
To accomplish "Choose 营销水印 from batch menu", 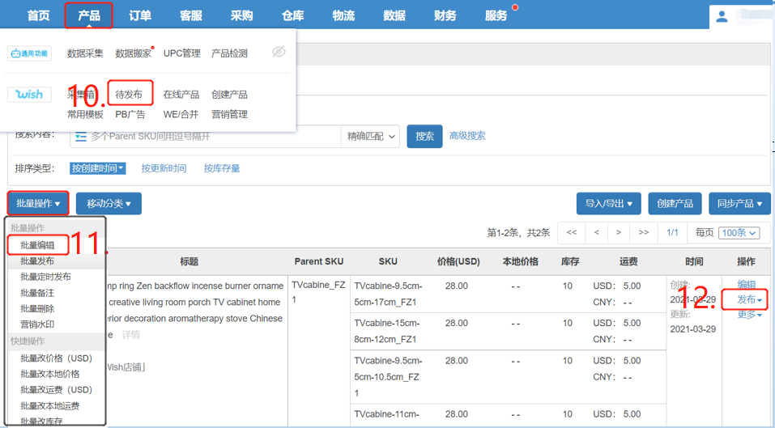I will pos(37,324).
